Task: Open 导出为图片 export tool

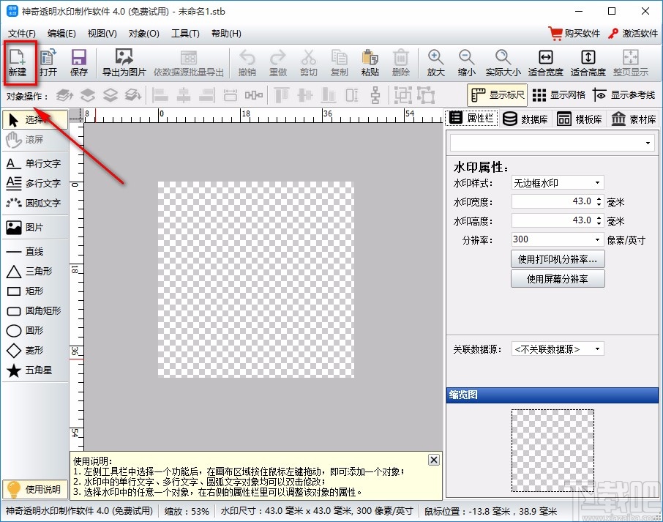Action: click(123, 62)
